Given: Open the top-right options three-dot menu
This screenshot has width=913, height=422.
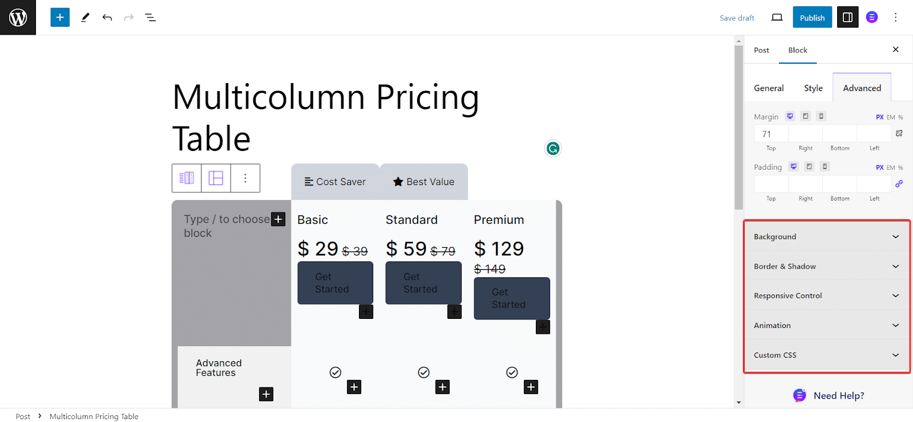Looking at the screenshot, I should 895,18.
